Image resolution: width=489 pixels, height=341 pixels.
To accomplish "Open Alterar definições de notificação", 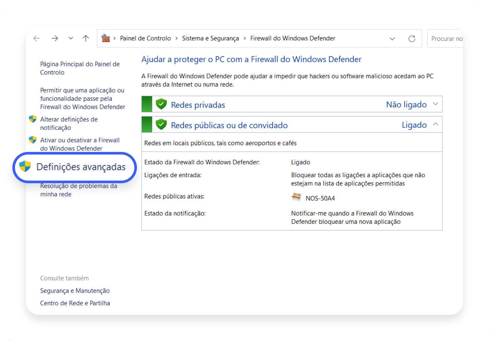I will click(x=69, y=124).
